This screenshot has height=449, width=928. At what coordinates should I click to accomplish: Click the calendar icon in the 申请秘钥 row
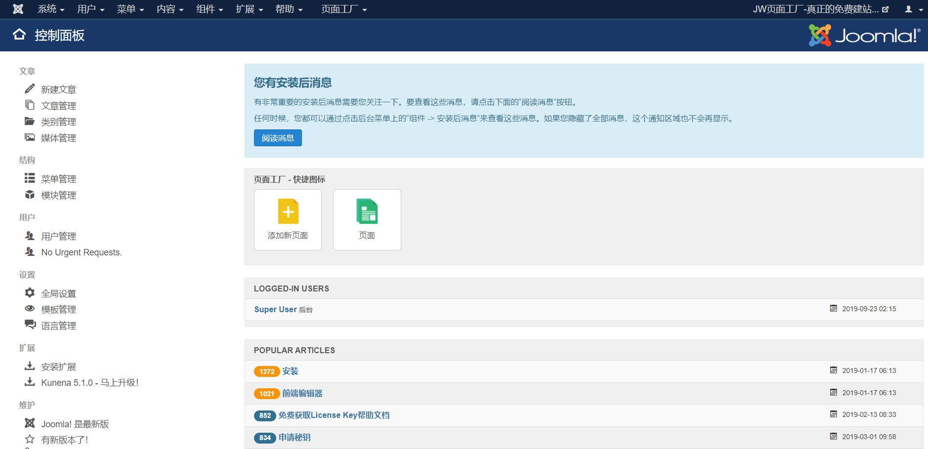coord(834,437)
